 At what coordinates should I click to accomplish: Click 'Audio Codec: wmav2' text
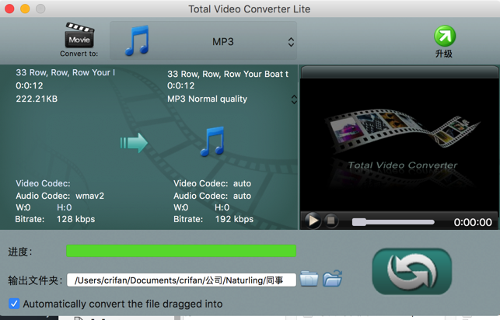pyautogui.click(x=60, y=196)
